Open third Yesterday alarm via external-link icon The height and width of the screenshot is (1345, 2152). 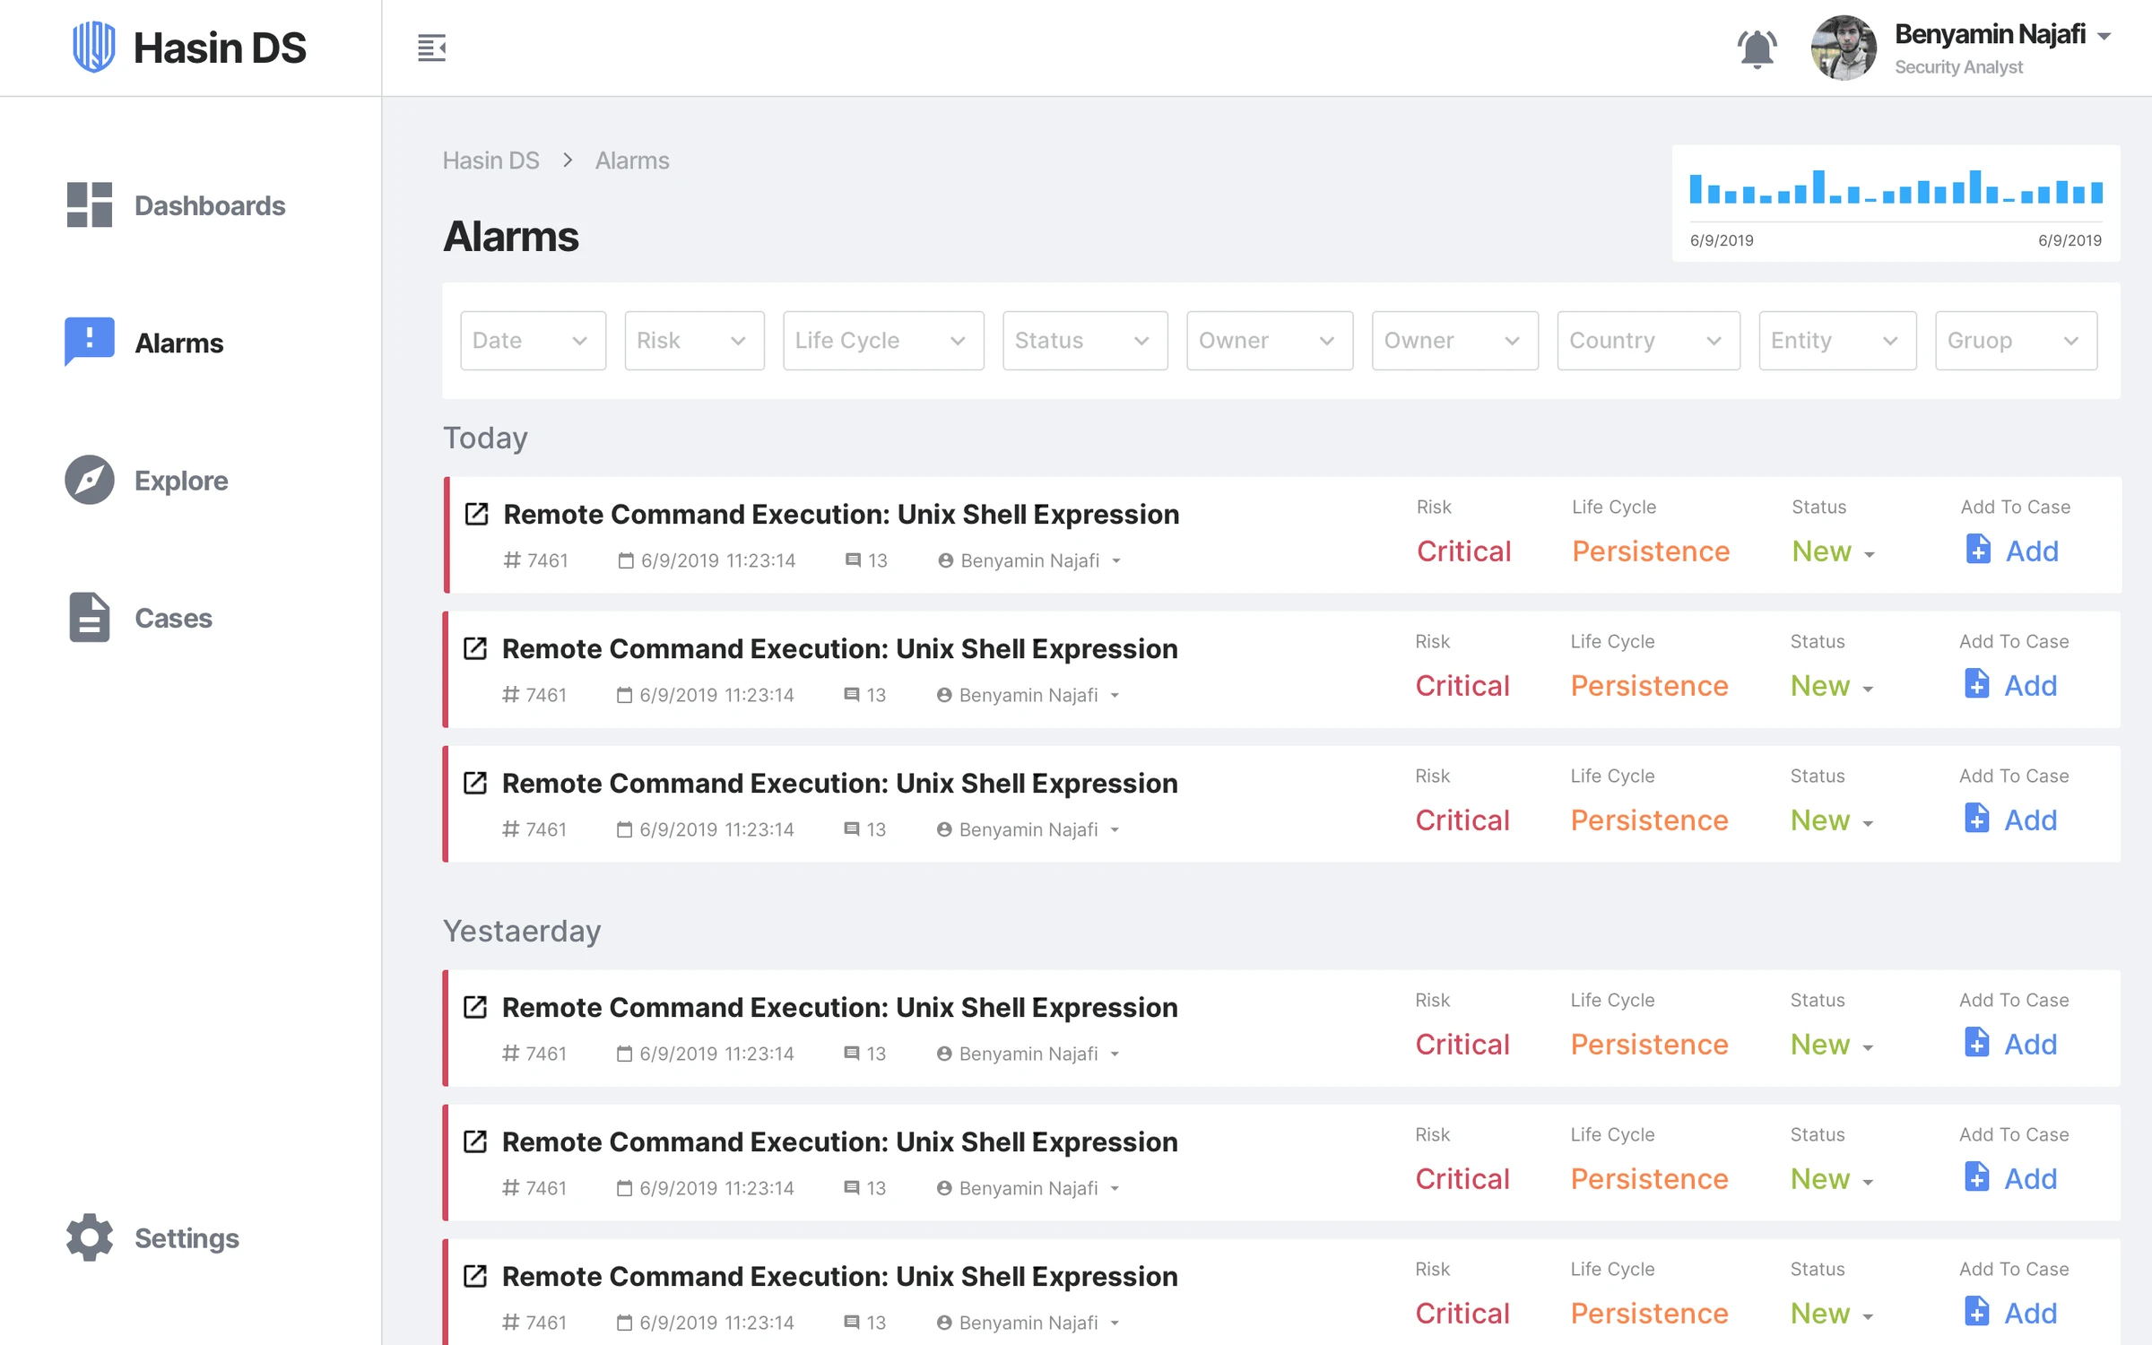pos(475,1276)
